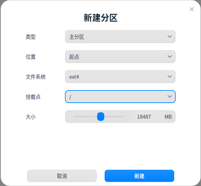Click the 类型 field label
Viewport: 201px width, 186px height.
(31, 37)
